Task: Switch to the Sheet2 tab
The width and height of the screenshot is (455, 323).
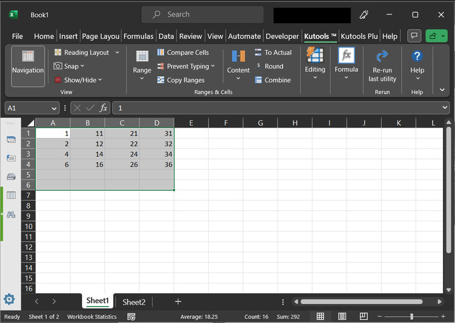Action: 134,302
